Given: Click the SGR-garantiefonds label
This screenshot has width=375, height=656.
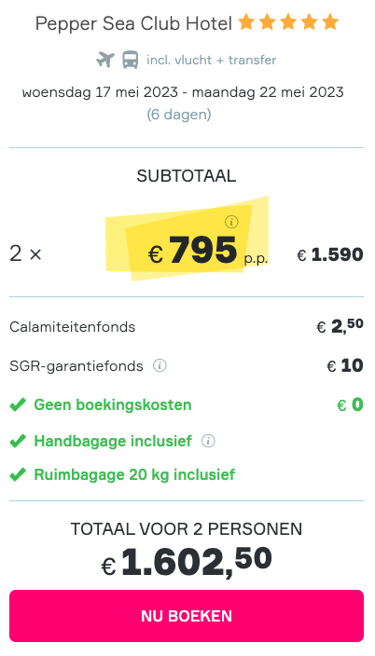Looking at the screenshot, I should click(76, 366).
